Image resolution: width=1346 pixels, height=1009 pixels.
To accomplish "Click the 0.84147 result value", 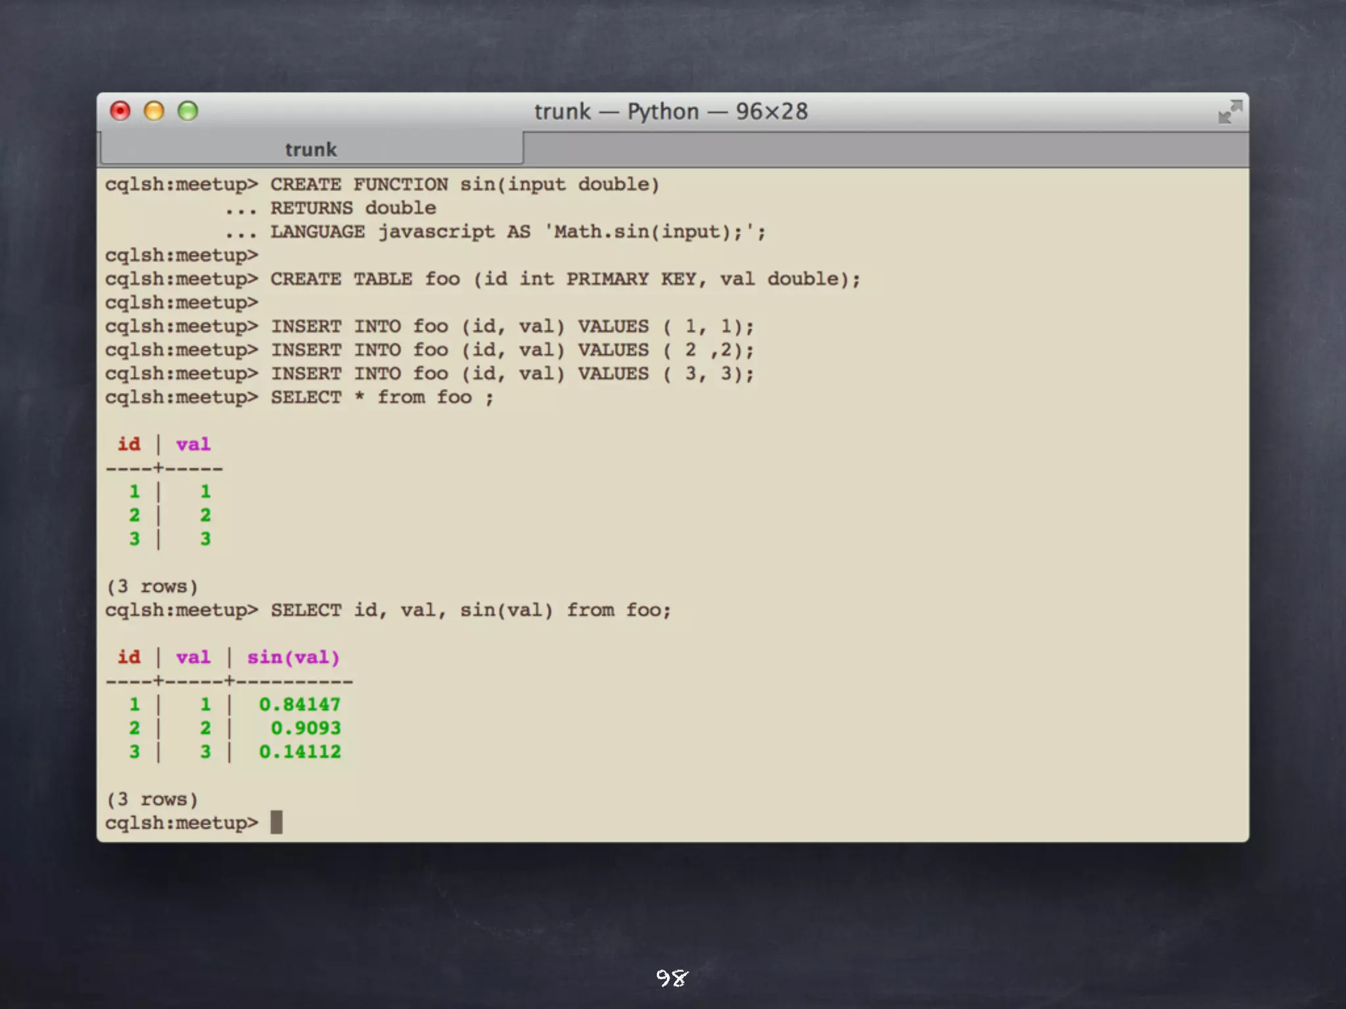I will point(300,705).
